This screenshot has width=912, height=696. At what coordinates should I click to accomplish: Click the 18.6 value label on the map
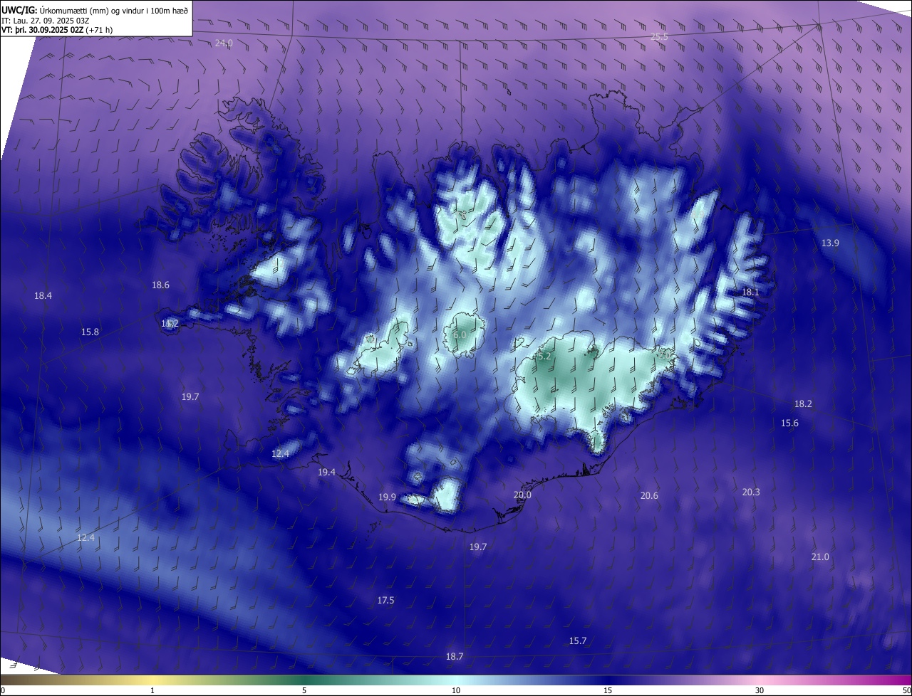(x=160, y=285)
